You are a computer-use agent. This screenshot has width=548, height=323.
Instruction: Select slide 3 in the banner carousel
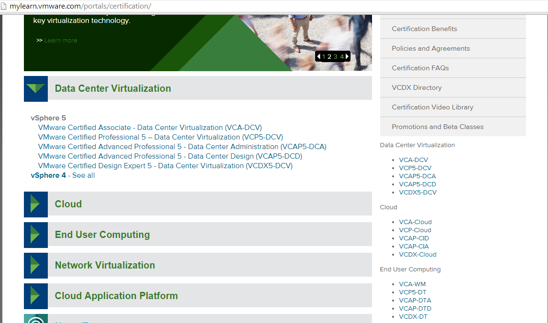pos(335,56)
